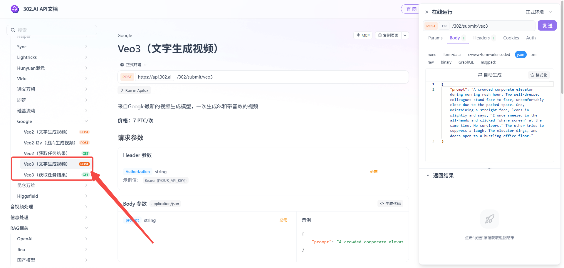Open Veo2（文字生成视频）page
The height and width of the screenshot is (268, 564).
click(x=56, y=132)
